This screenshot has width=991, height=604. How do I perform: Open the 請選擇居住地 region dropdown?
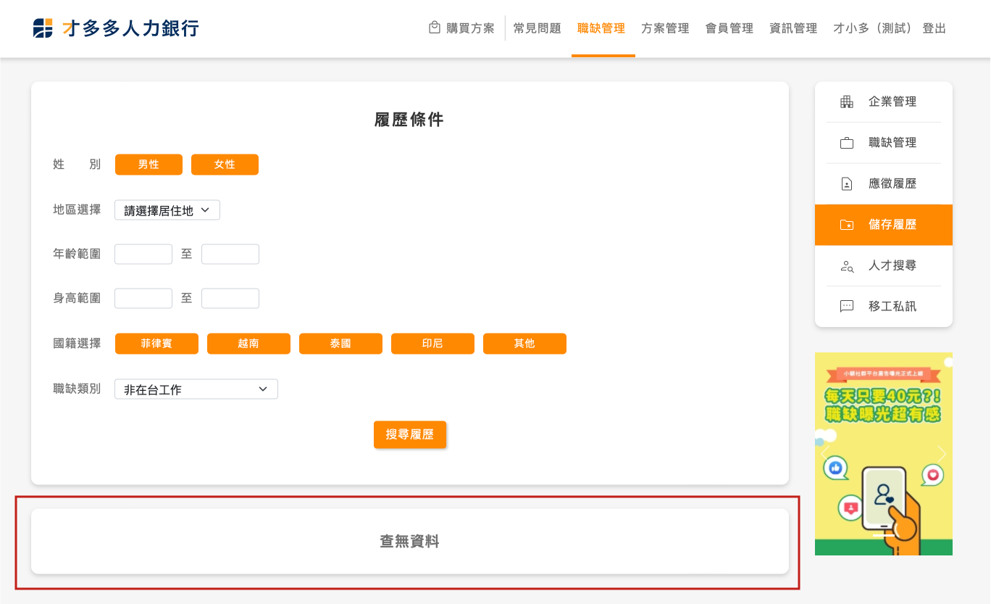pos(167,210)
